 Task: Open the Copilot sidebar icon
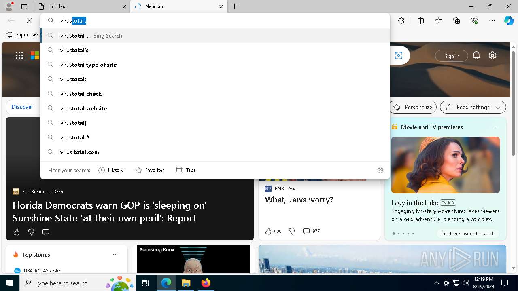tap(509, 21)
